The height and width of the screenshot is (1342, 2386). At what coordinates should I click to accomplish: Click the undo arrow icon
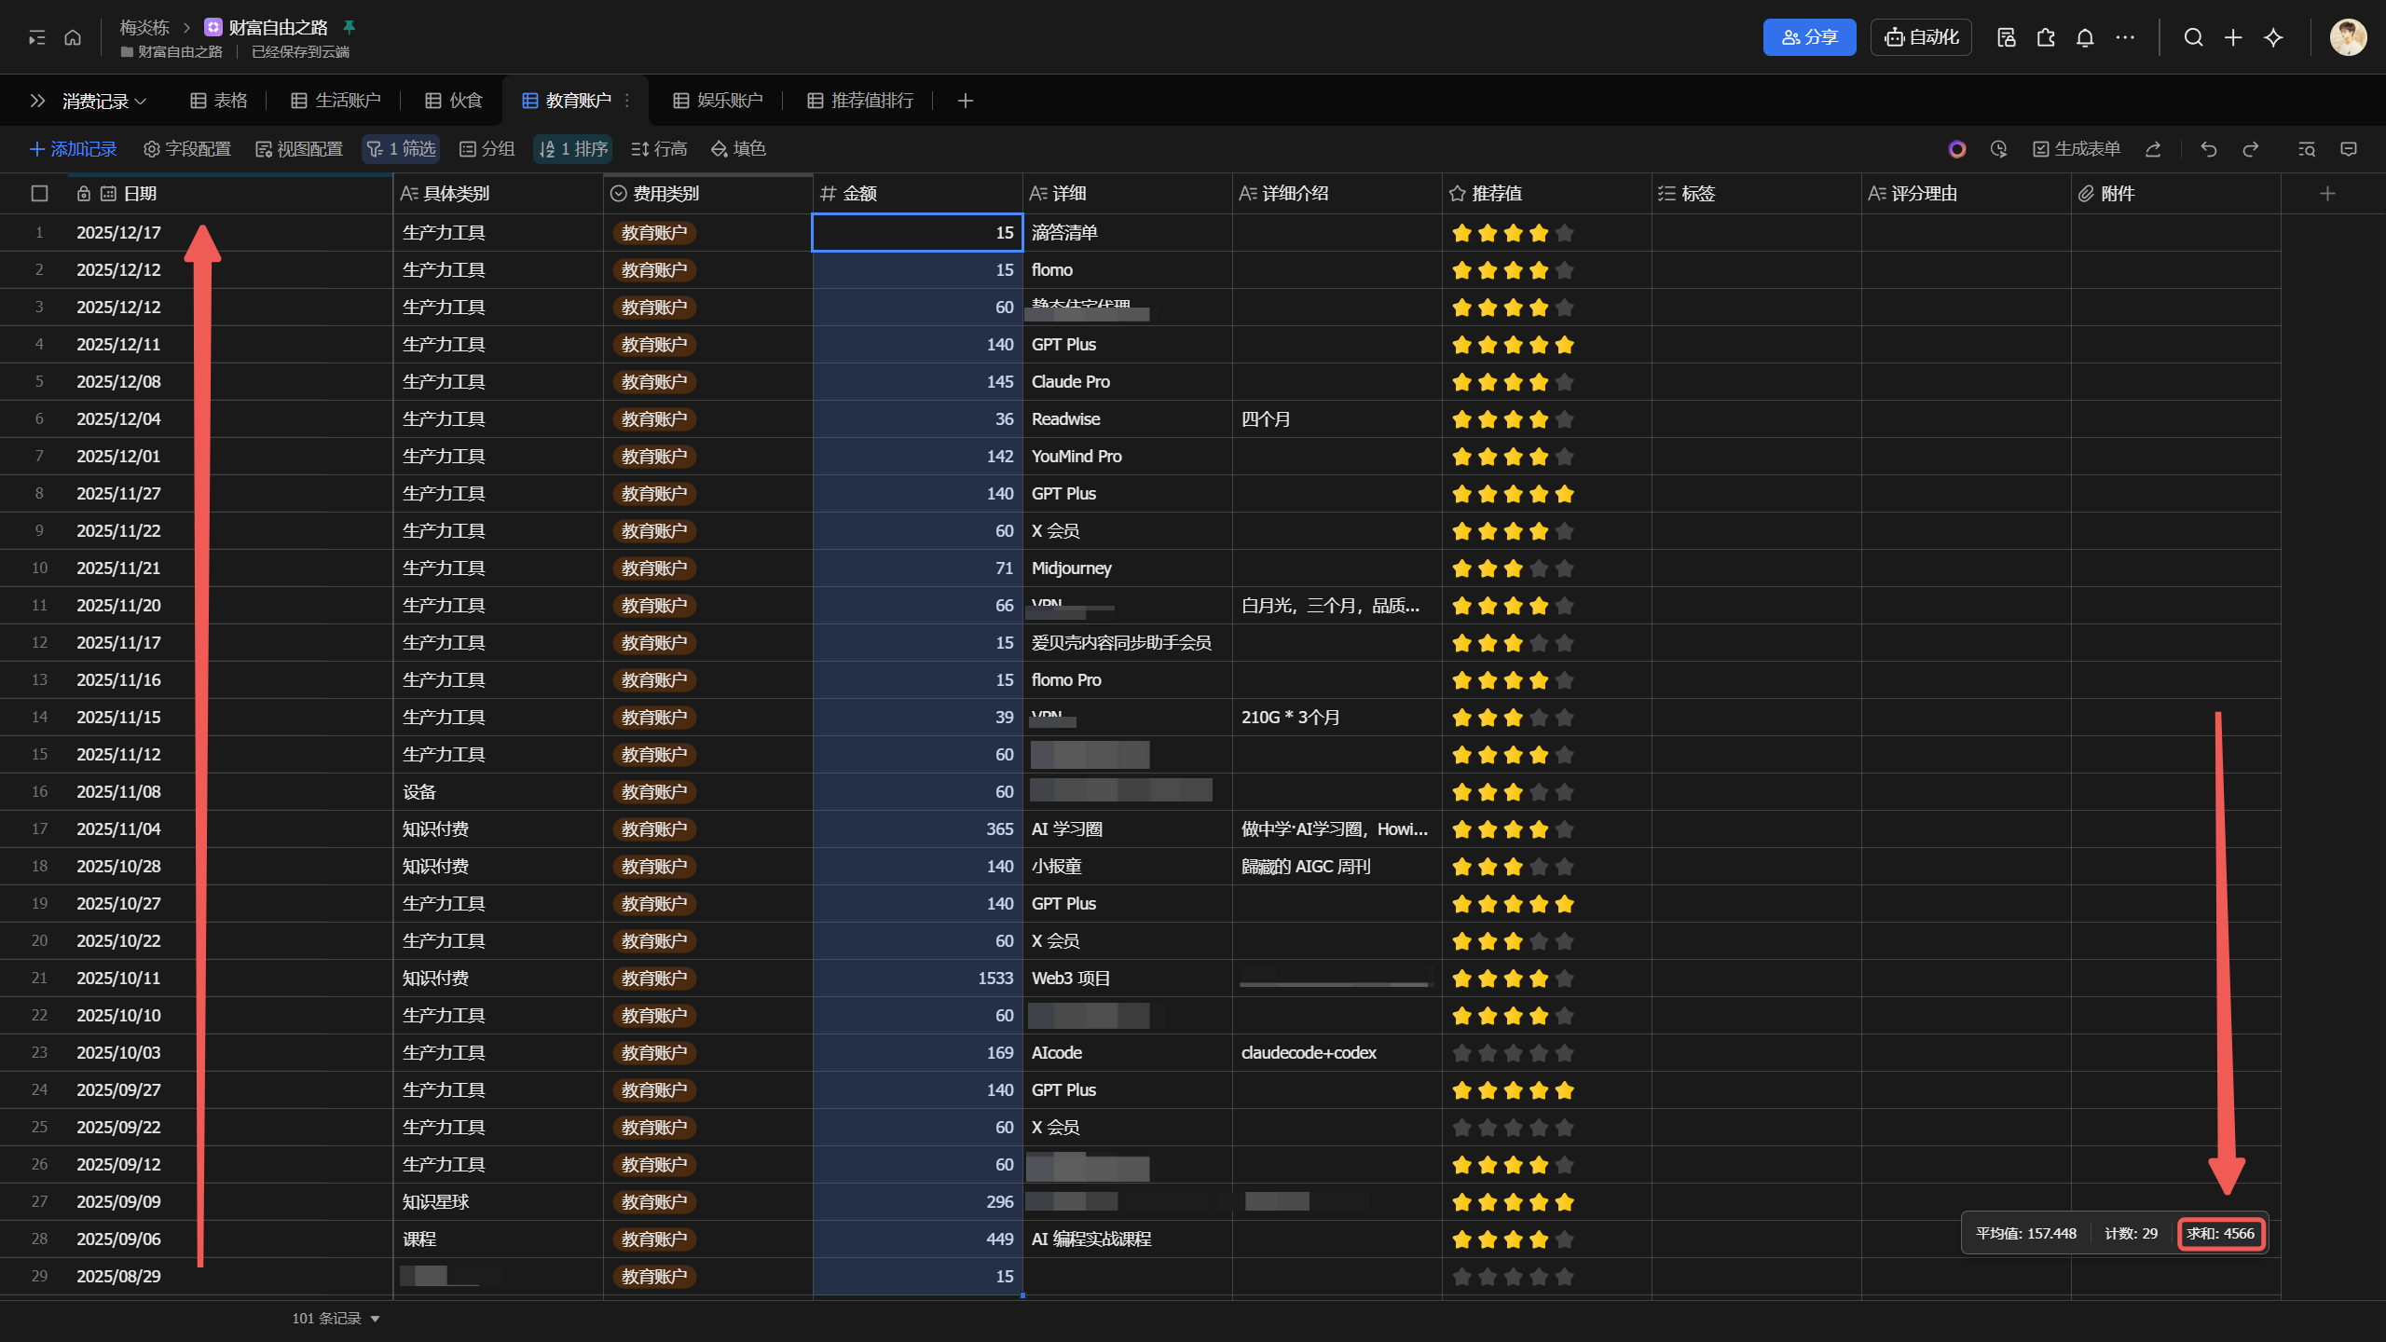pyautogui.click(x=2208, y=149)
